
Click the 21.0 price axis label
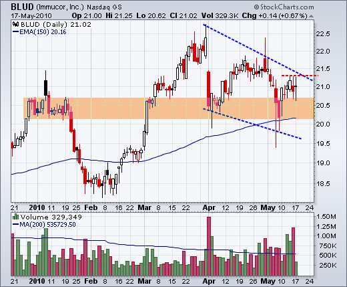(323, 86)
